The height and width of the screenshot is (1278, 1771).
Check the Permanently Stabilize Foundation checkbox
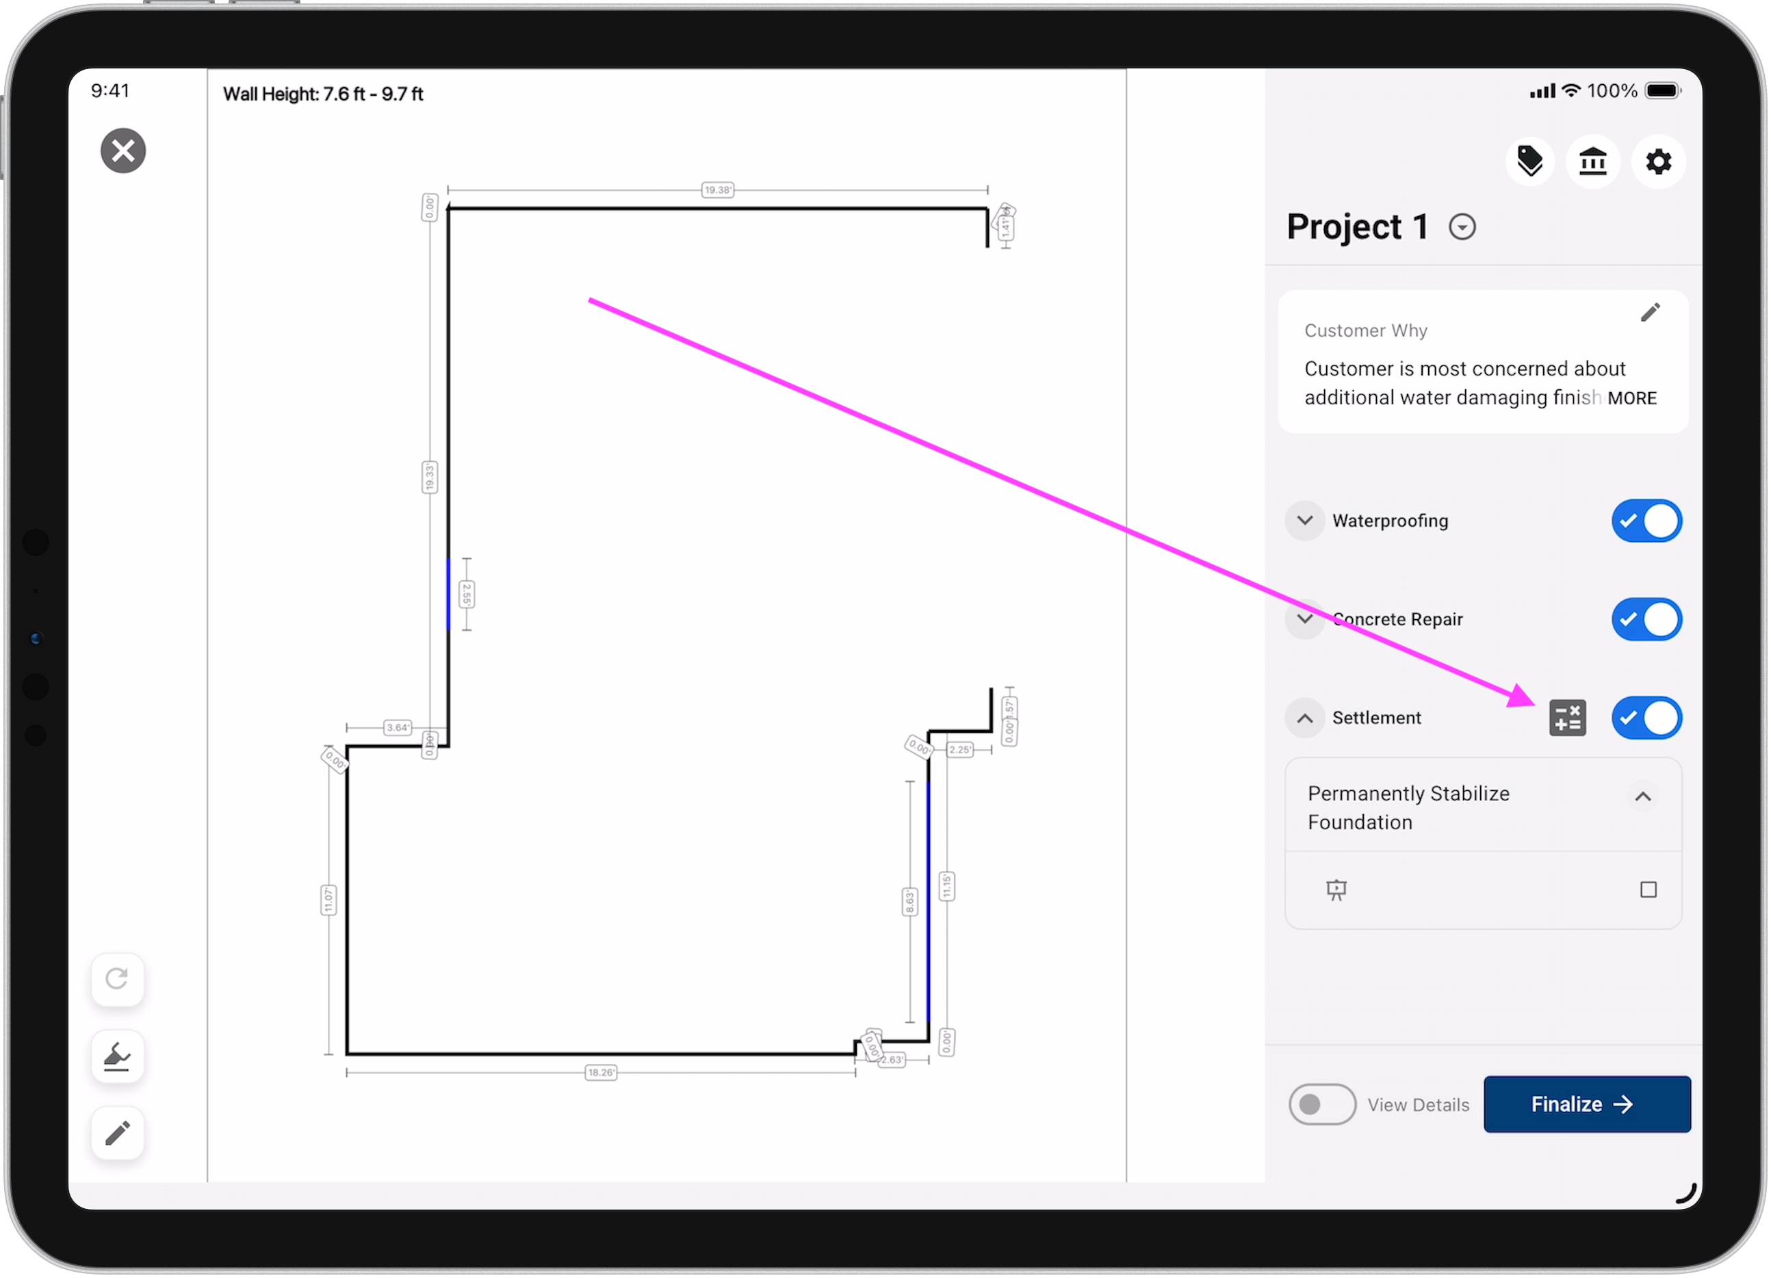tap(1648, 889)
